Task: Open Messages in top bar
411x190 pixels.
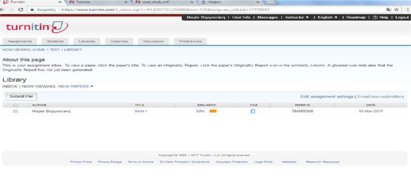Action: click(x=267, y=17)
